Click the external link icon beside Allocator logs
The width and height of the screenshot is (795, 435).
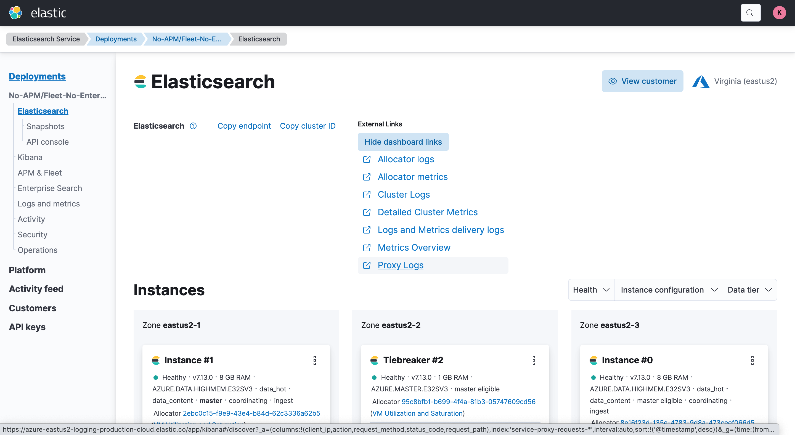coord(367,160)
